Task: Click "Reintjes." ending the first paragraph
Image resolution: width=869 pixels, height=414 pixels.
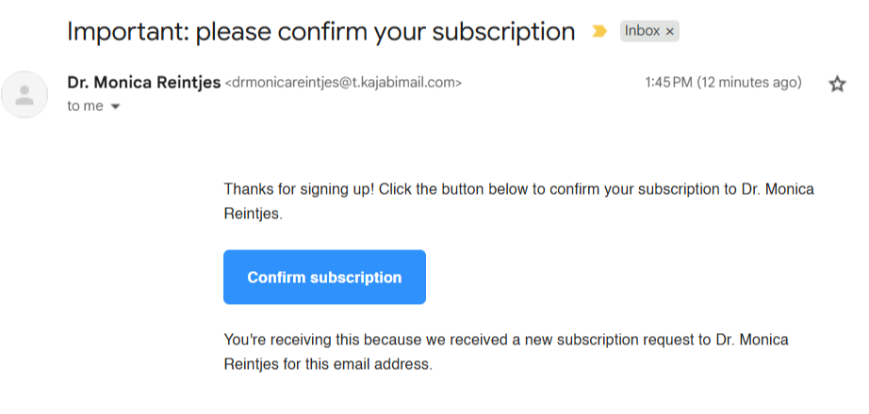Action: tap(253, 214)
